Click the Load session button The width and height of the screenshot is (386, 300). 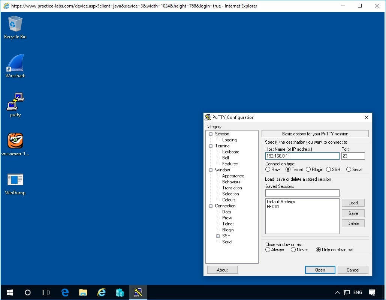353,203
